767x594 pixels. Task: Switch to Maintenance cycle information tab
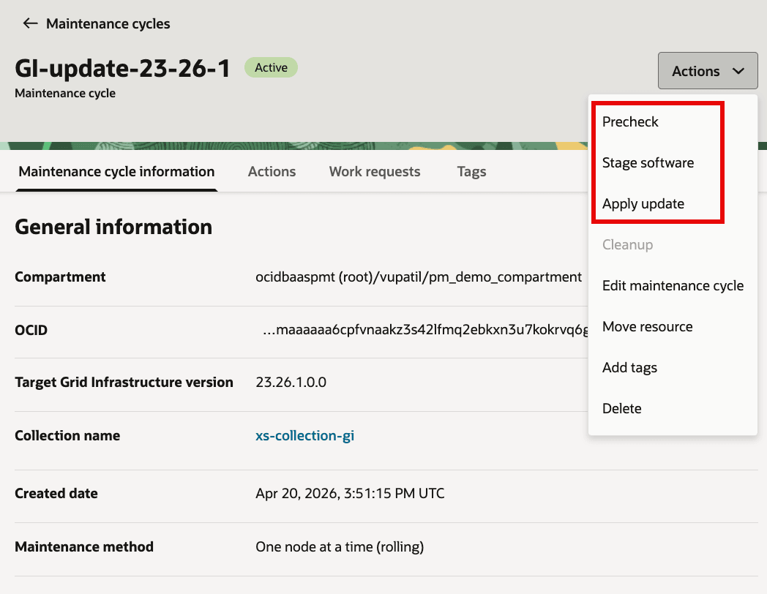coord(116,172)
